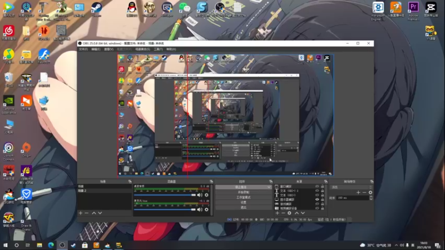445x250 pixels.
Task: Toggle the lock on the 窗口捕获 source
Action: 323,187
